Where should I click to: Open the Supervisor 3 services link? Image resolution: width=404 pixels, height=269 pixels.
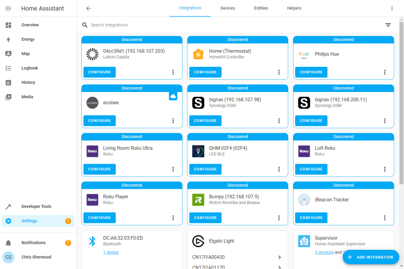(324, 252)
